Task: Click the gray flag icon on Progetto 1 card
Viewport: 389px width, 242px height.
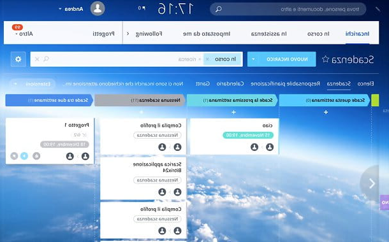Action: 14,156
